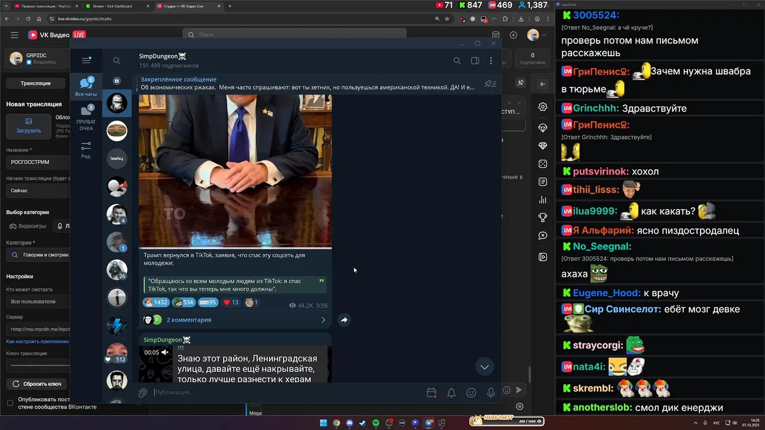This screenshot has height=430, width=765.
Task: Mute the video in SimpDungeon post
Action: pyautogui.click(x=165, y=352)
